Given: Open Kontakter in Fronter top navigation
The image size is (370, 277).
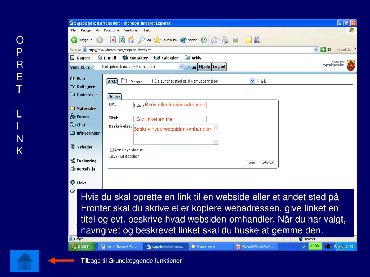Looking at the screenshot, I should 135,58.
